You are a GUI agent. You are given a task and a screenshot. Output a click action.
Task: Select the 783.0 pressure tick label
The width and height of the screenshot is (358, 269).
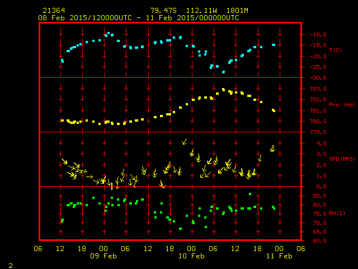[318, 89]
